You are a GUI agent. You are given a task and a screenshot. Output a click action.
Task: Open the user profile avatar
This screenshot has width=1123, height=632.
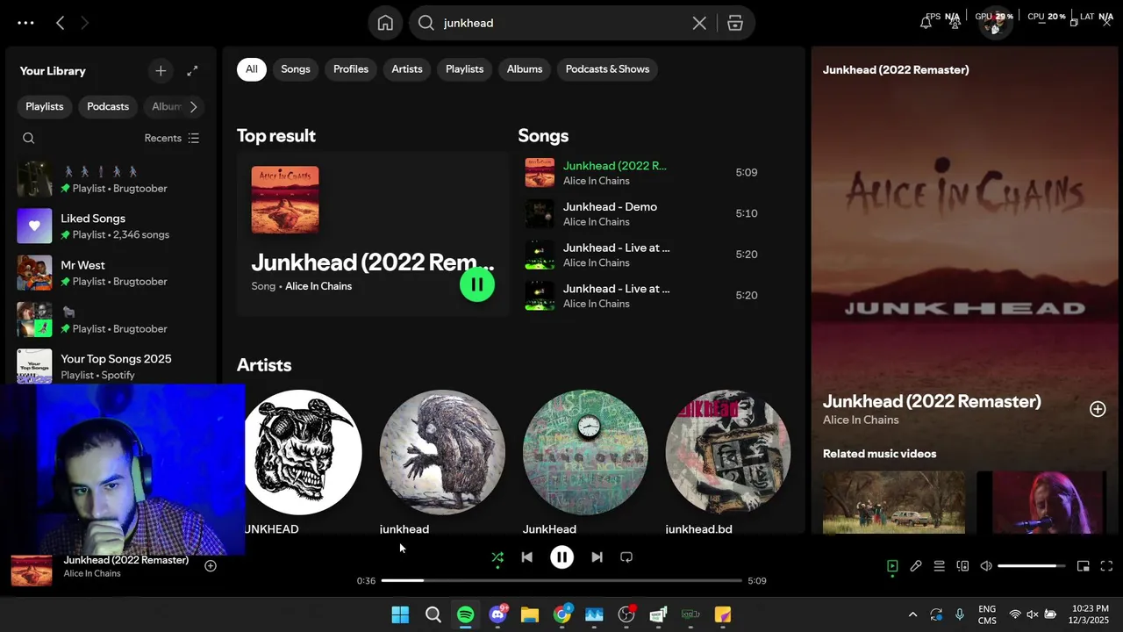pos(995,23)
